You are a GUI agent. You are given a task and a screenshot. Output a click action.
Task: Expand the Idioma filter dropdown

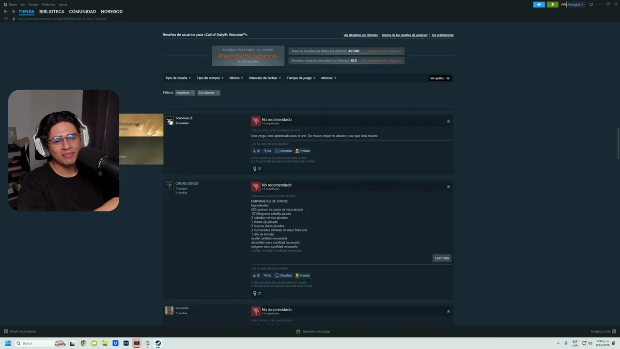(236, 78)
